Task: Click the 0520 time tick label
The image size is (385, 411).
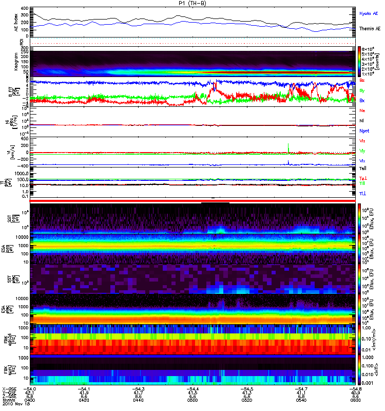Action: [x=247, y=400]
